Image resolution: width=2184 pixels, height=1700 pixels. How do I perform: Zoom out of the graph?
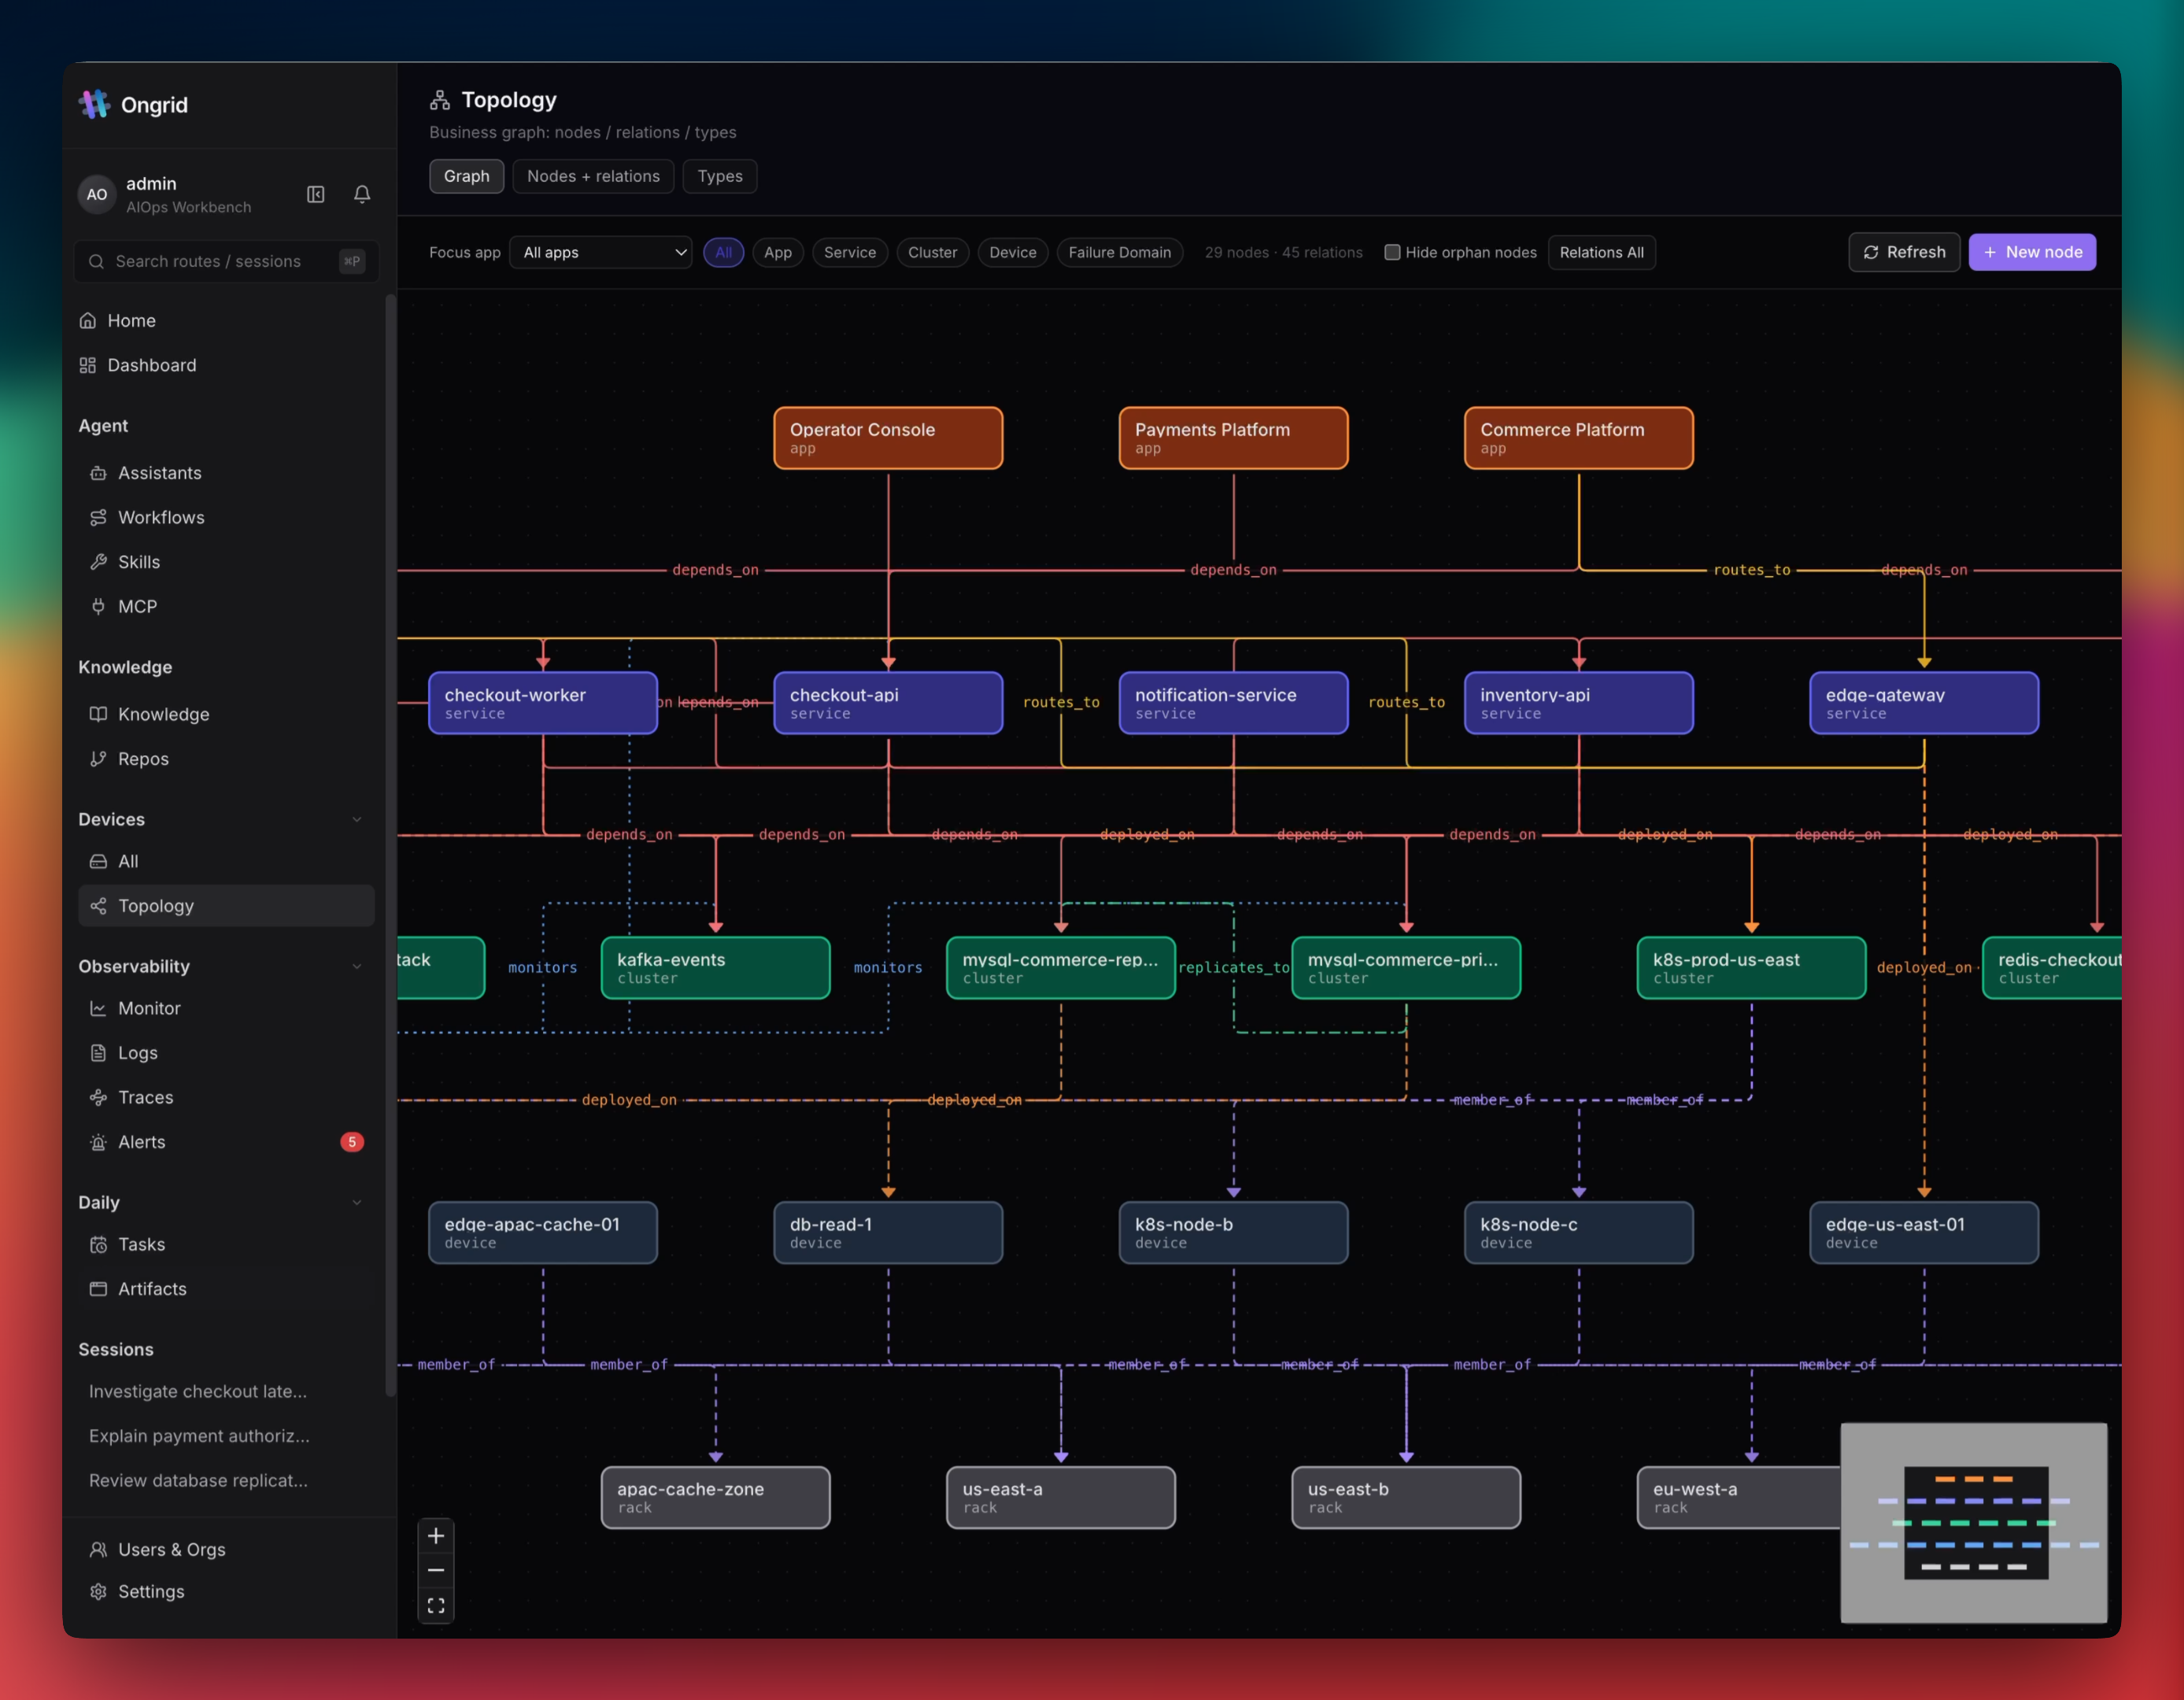(436, 1570)
